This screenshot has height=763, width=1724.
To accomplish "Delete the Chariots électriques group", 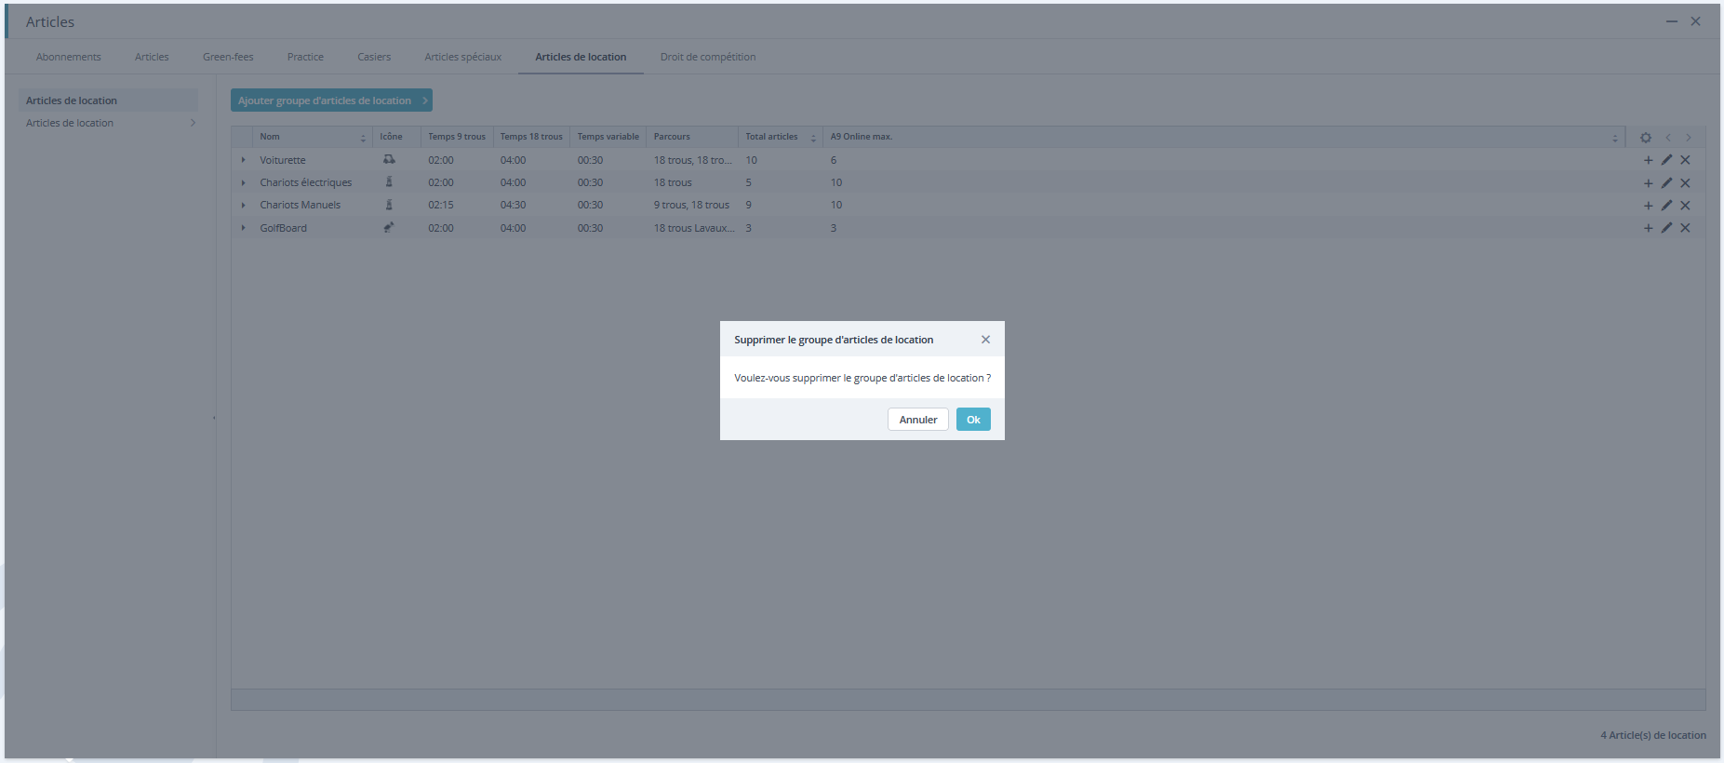I will (x=1685, y=183).
